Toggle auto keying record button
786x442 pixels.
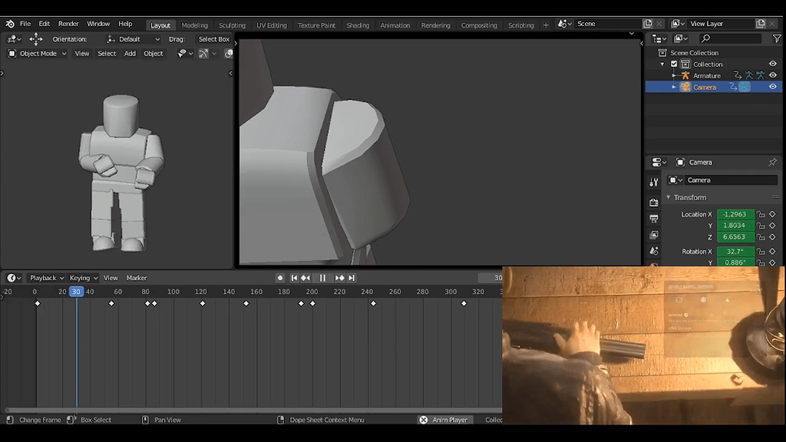280,278
